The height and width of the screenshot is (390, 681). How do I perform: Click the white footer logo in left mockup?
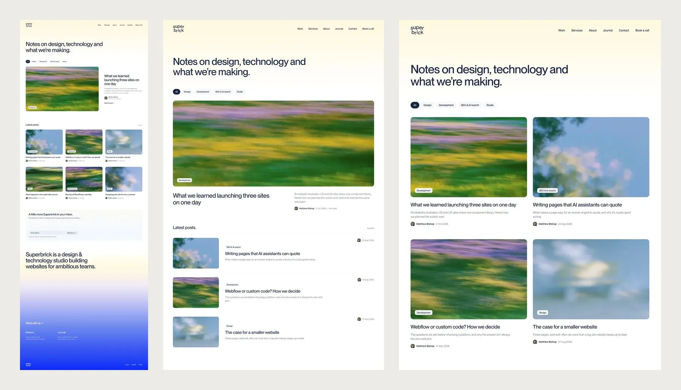tap(28, 365)
